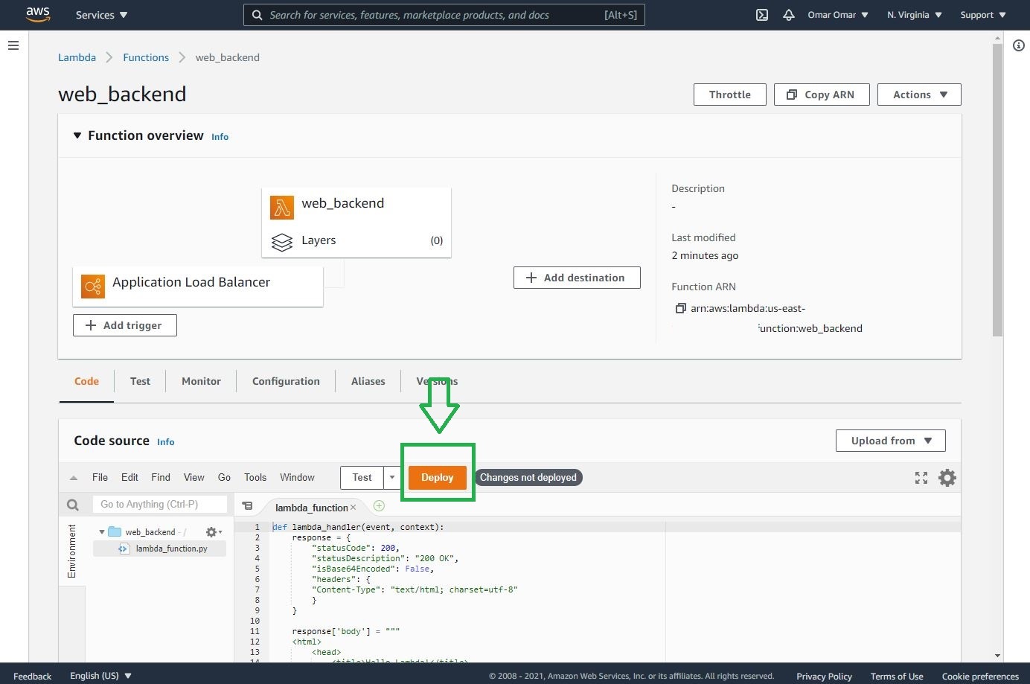The width and height of the screenshot is (1030, 684).
Task: Click the Test button in the editor toolbar
Action: [x=362, y=478]
